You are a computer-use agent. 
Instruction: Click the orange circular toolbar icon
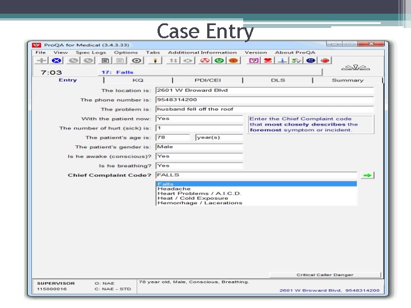233,61
